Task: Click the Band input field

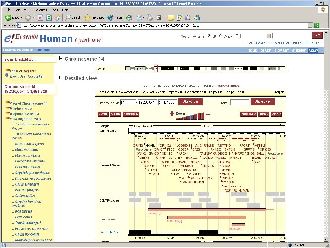Action: tap(240, 102)
